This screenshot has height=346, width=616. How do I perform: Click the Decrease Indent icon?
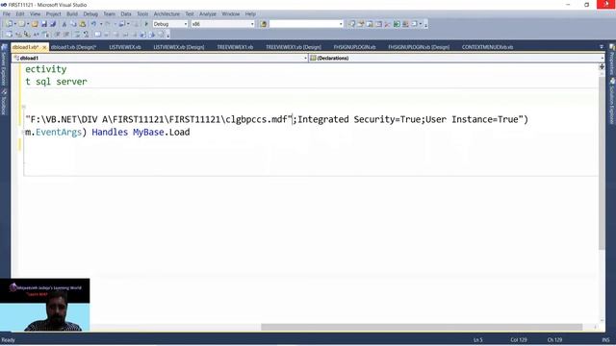click(58, 35)
